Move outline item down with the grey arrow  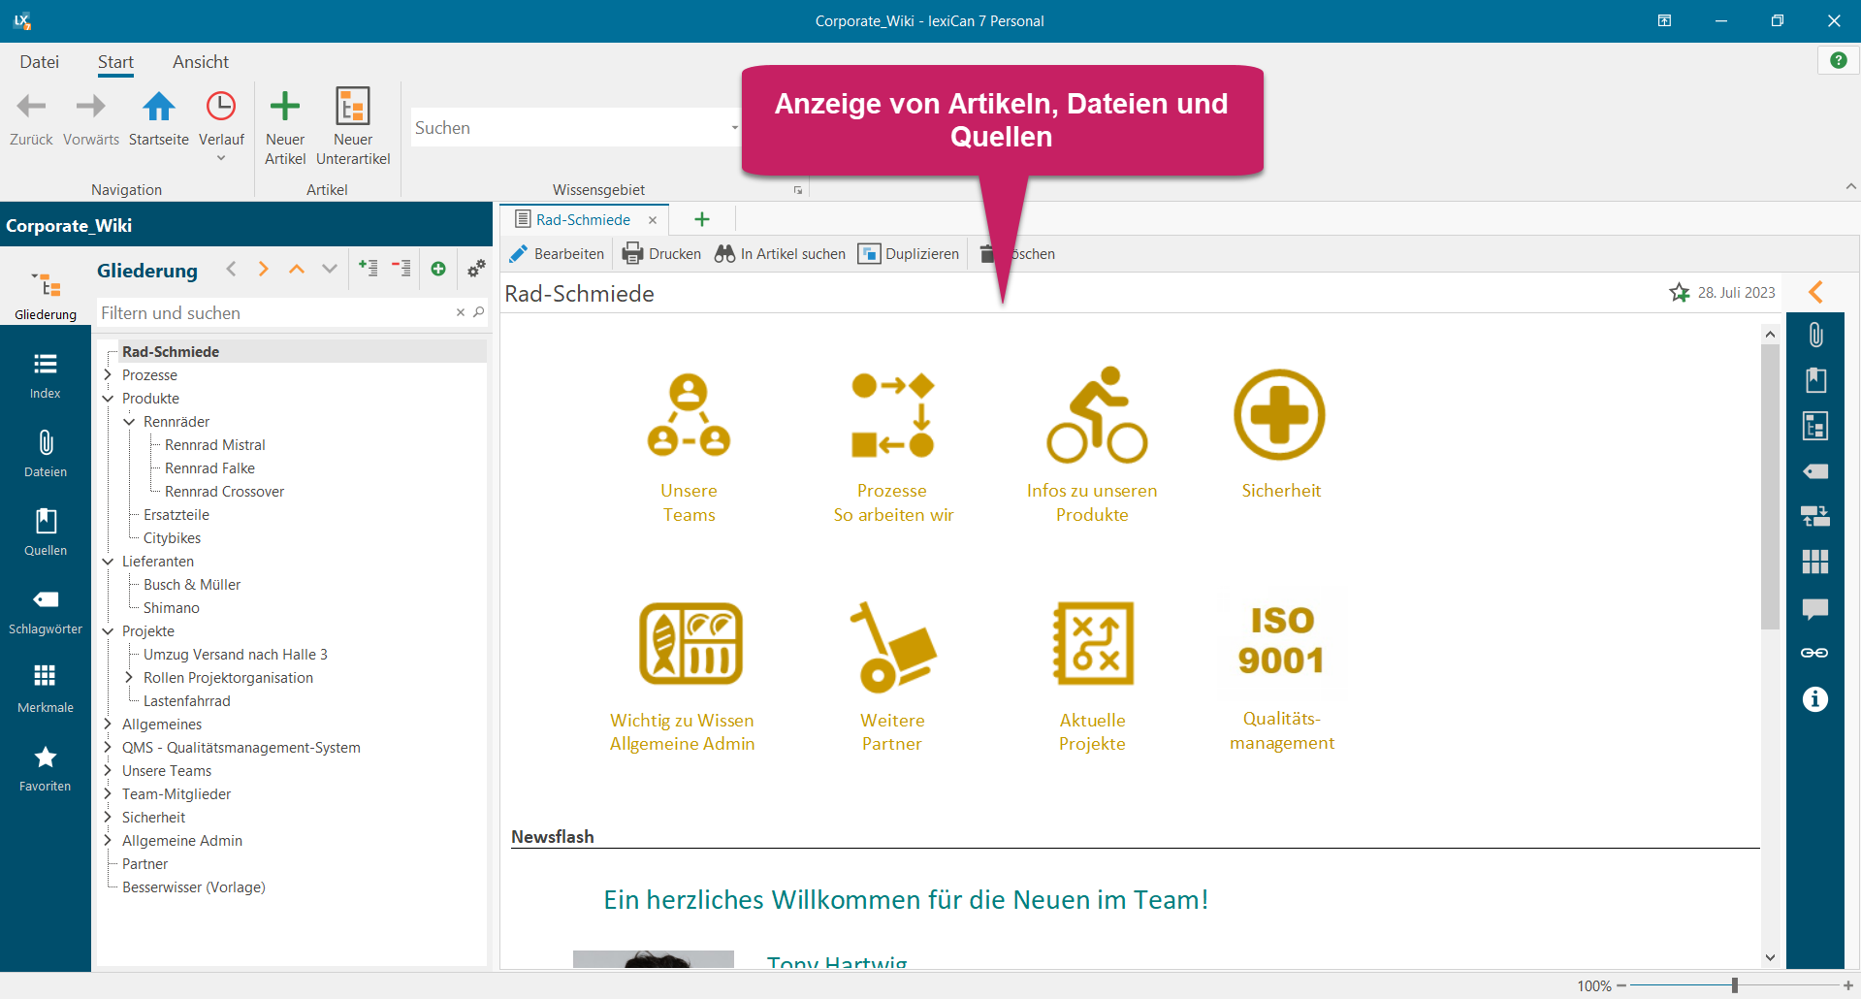point(330,269)
